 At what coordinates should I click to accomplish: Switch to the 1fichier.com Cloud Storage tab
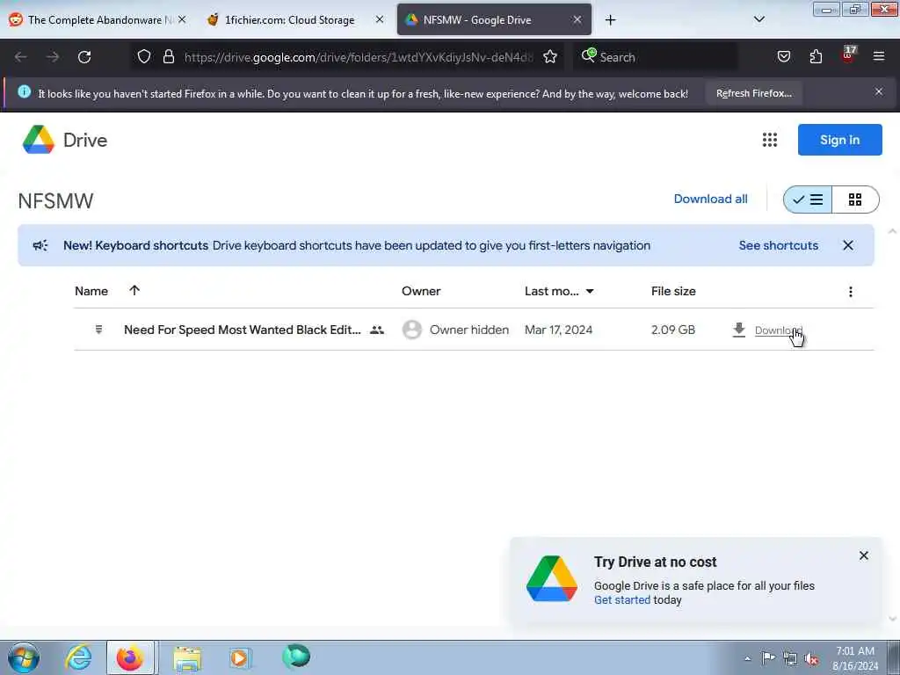pos(289,19)
